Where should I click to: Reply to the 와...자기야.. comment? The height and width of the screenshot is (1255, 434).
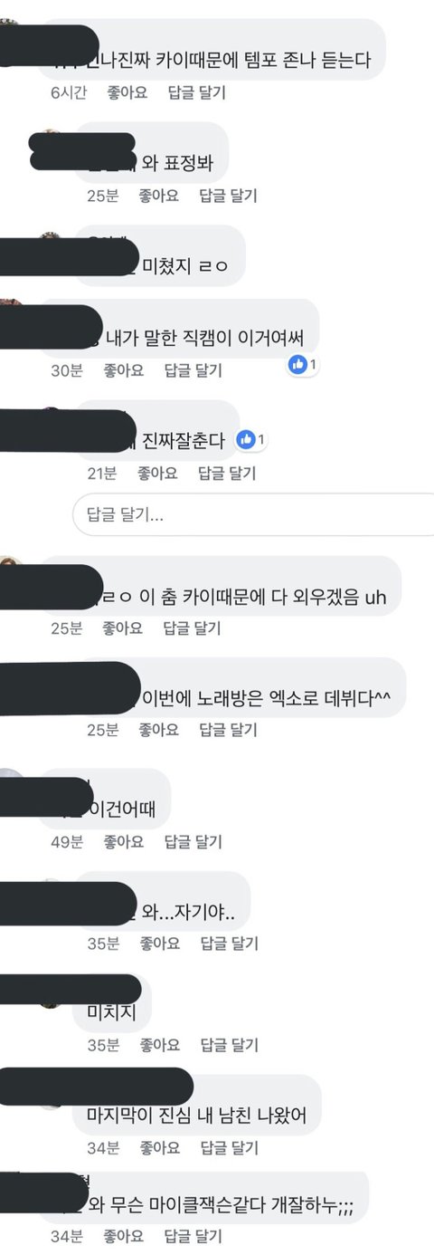[x=227, y=944]
